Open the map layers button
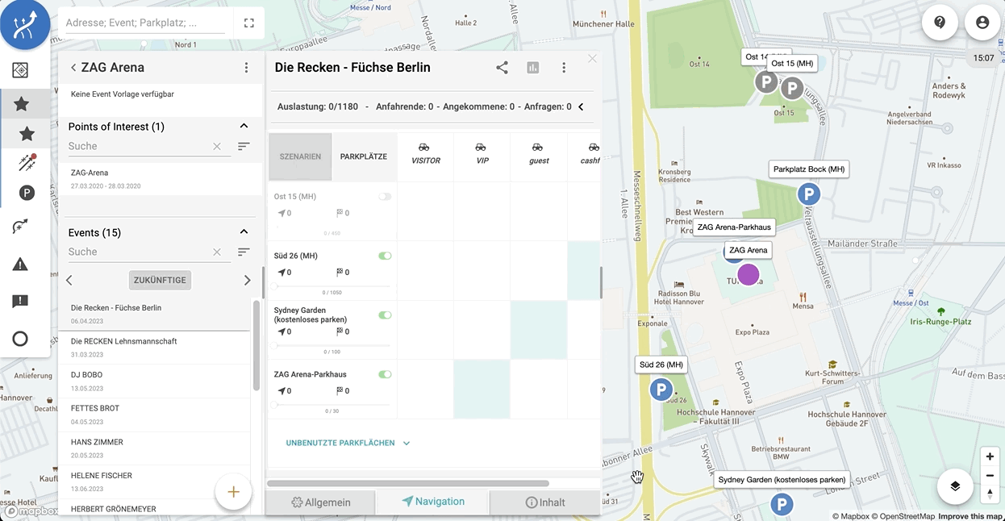Screen dimensions: 1005x521 pos(955,486)
